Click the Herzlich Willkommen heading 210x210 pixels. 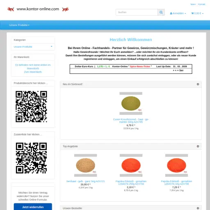131,40
